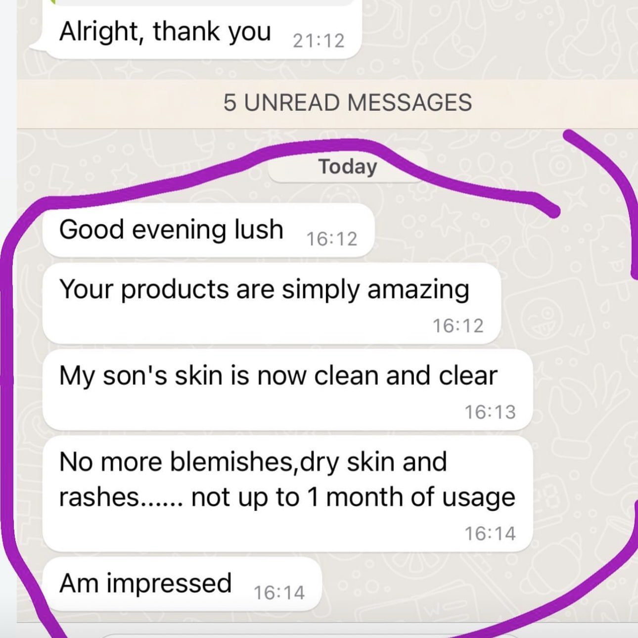Click the 16:13 timestamp of the skin message
Image resolution: width=638 pixels, height=638 pixels.
point(490,411)
